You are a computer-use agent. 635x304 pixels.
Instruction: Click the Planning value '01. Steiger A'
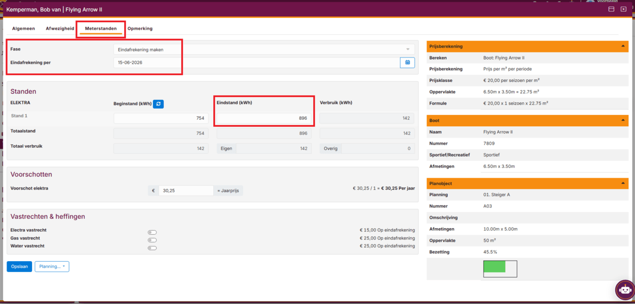pyautogui.click(x=497, y=195)
